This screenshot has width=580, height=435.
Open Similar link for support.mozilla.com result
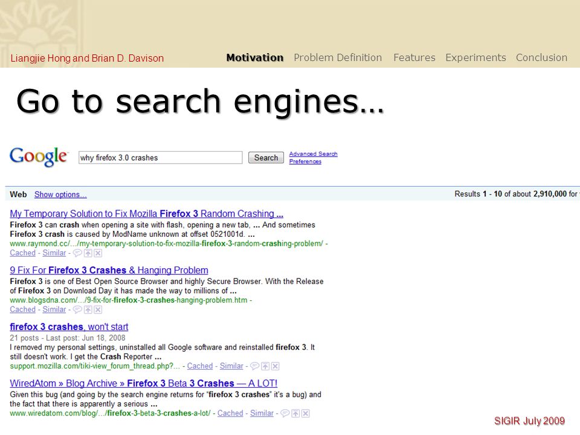coord(231,366)
